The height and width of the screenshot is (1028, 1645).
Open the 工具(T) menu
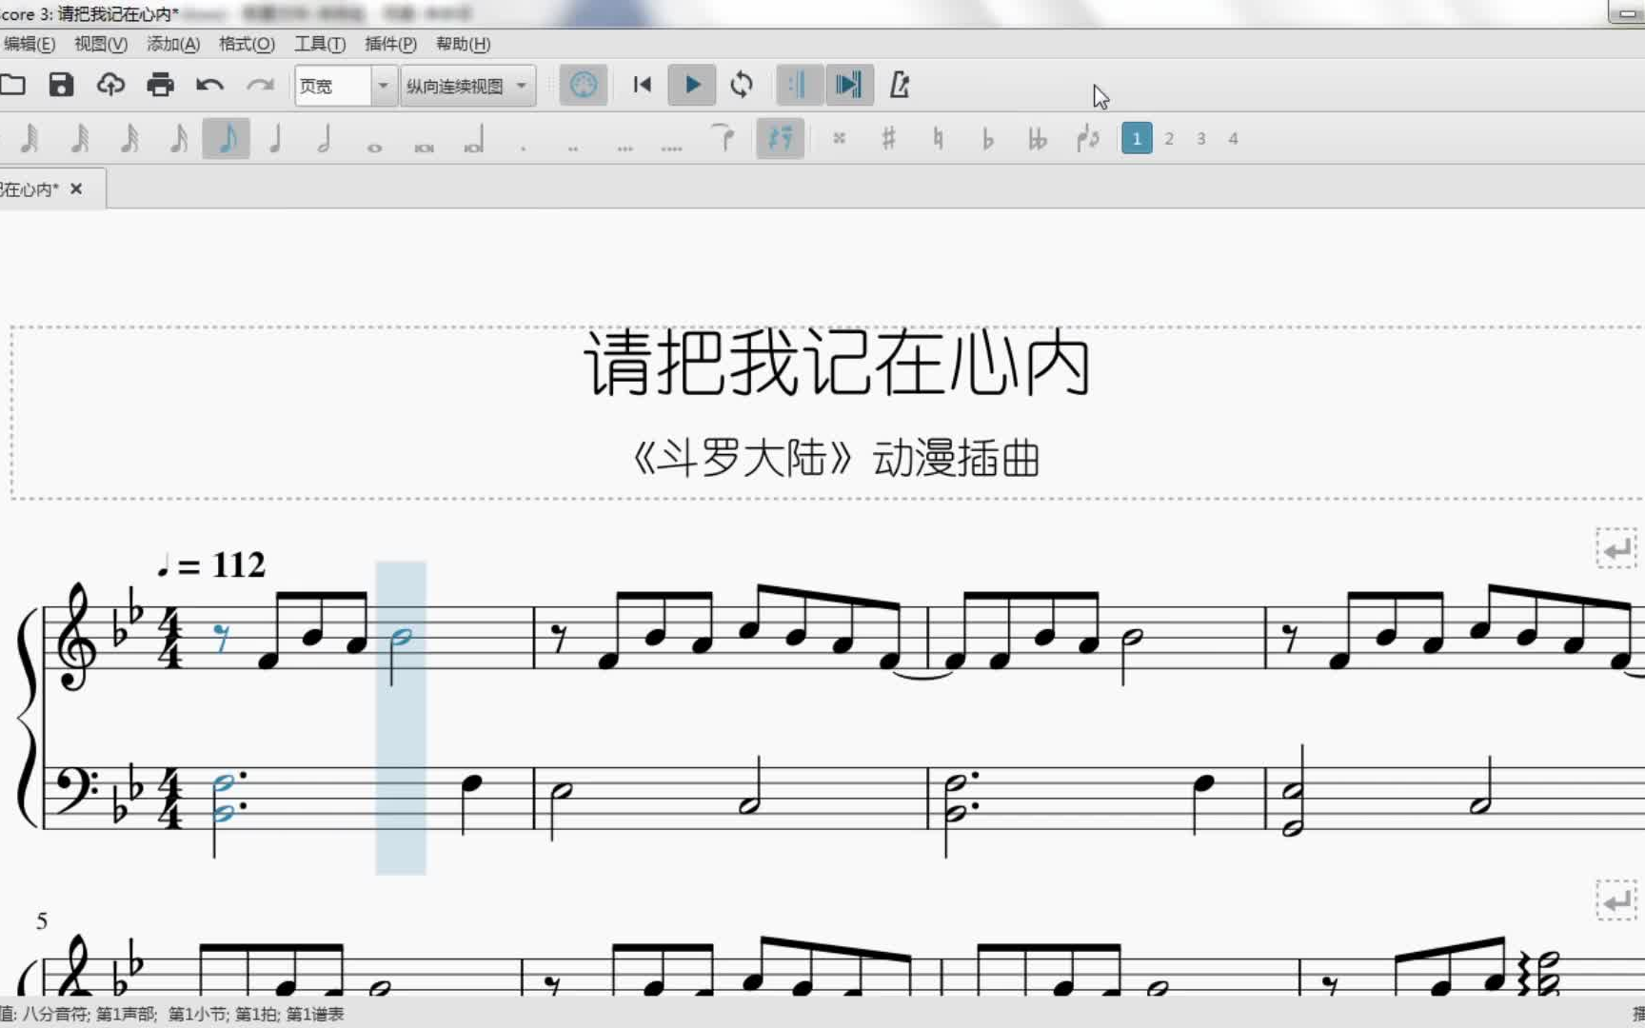[x=320, y=44]
